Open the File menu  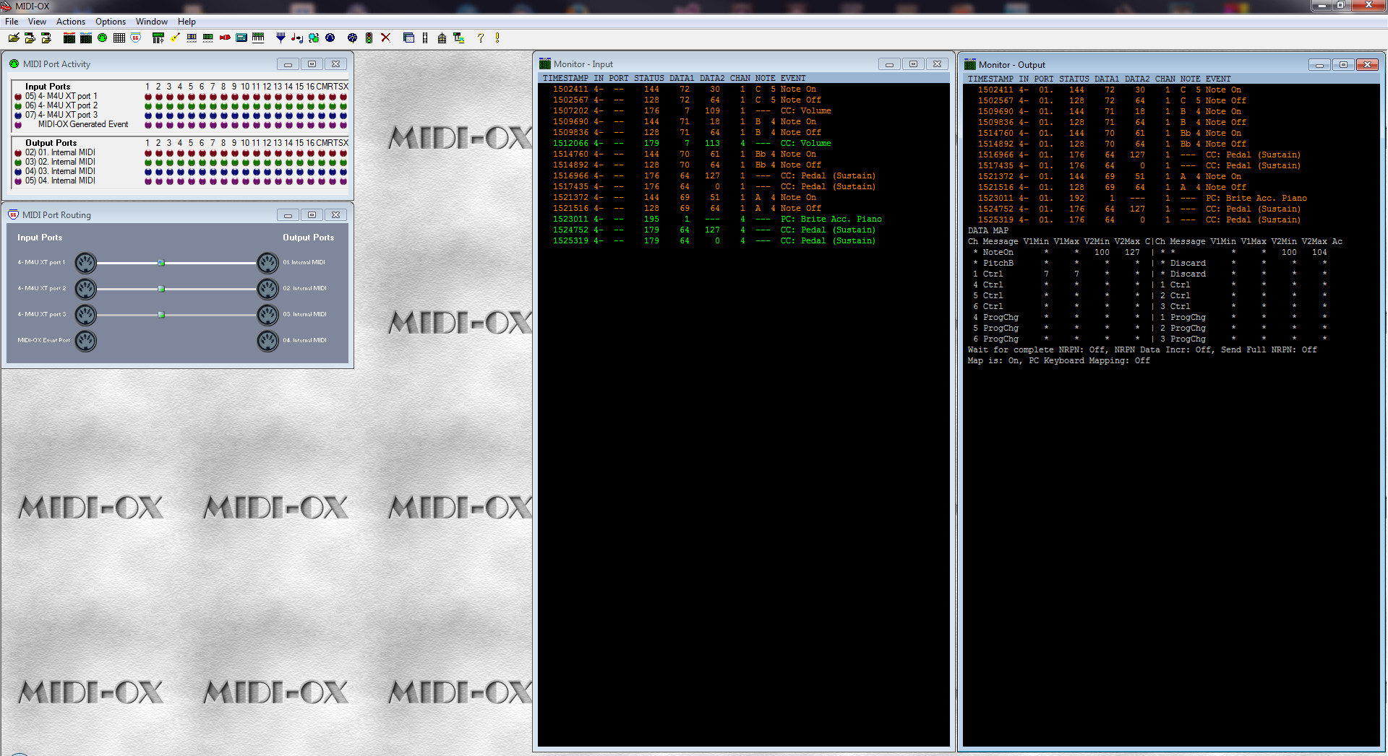(12, 22)
